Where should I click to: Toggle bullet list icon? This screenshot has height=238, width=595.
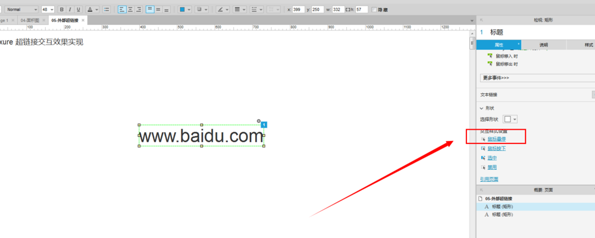point(107,10)
